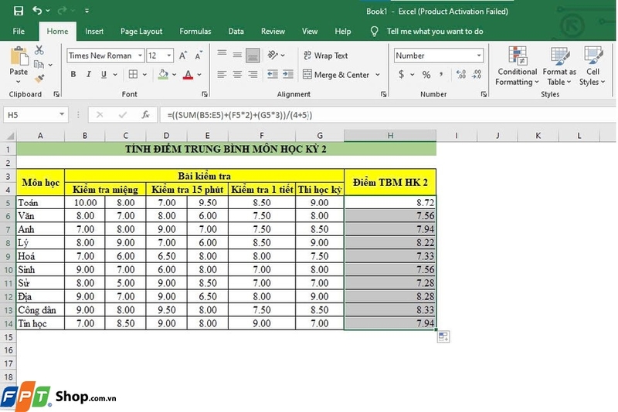Open the Auto Fill Options icon

tap(445, 336)
